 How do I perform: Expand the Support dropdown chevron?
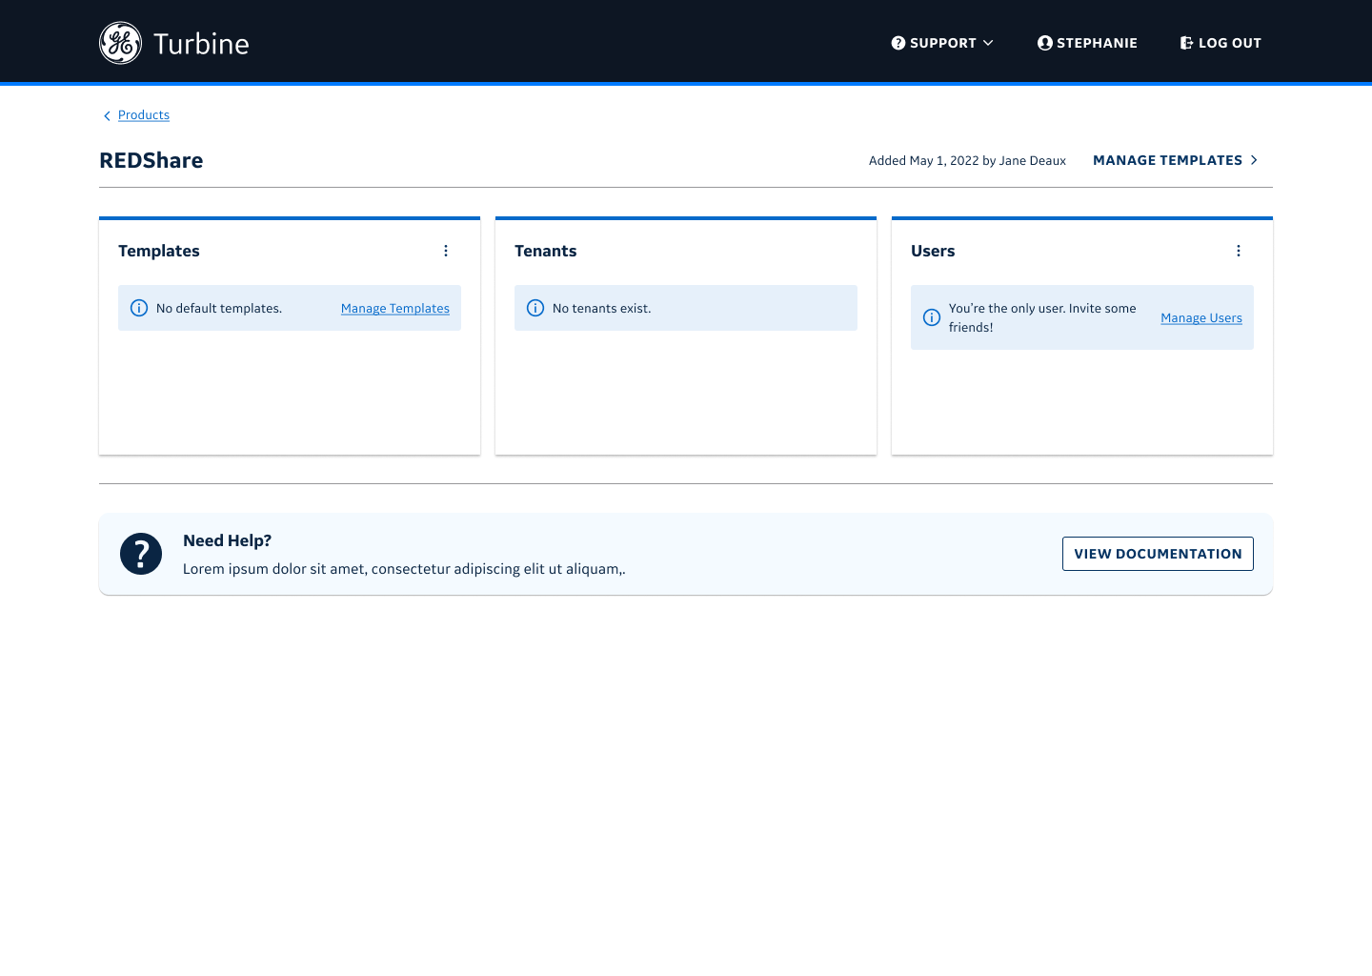pos(988,43)
